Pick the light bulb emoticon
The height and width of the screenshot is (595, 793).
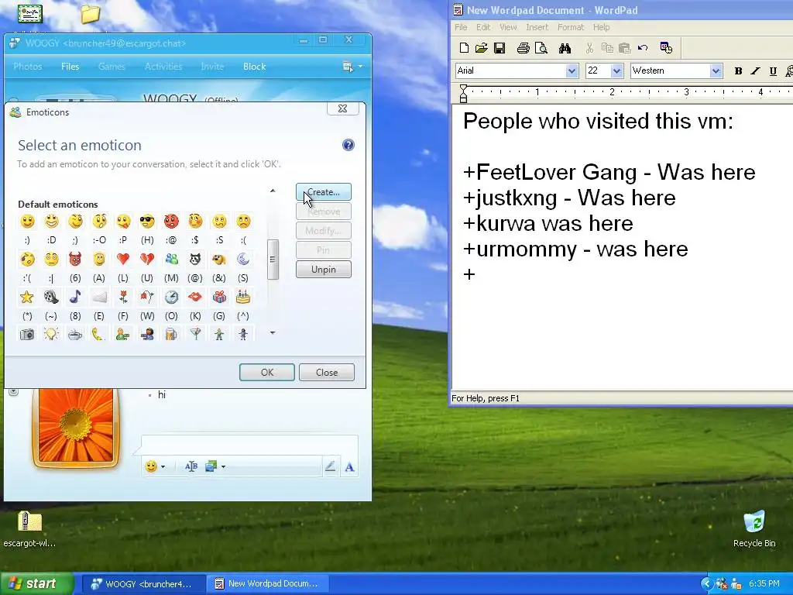[x=51, y=334]
